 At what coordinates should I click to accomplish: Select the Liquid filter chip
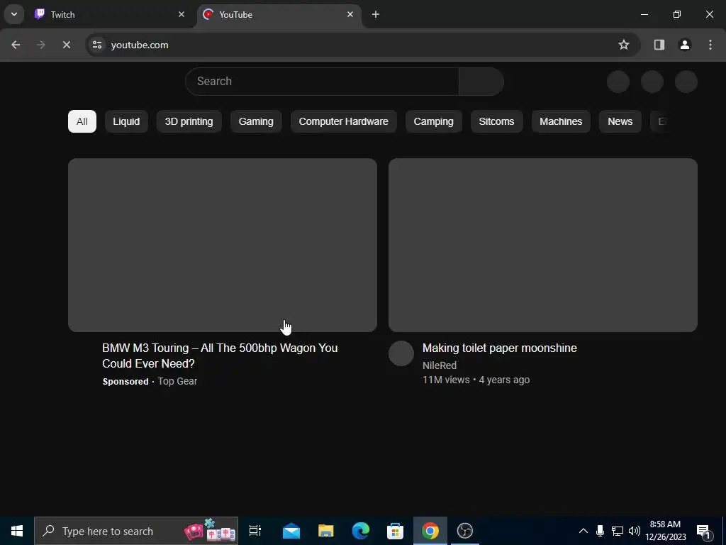click(126, 121)
